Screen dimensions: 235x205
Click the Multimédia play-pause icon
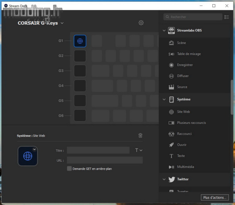click(x=171, y=167)
